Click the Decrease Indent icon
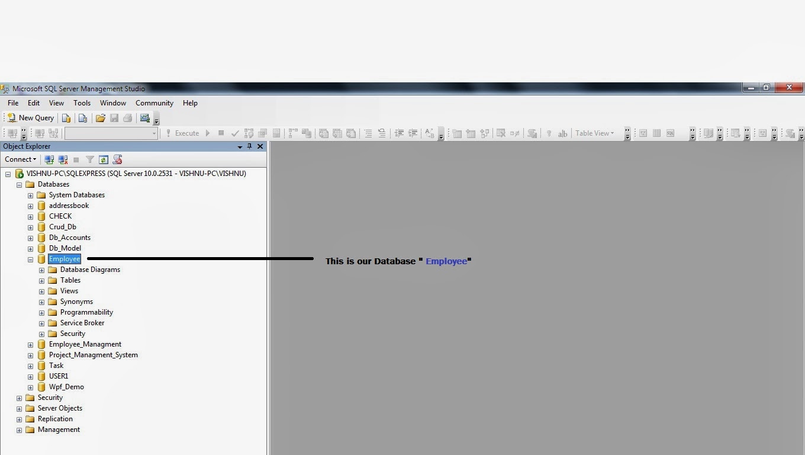Image resolution: width=805 pixels, height=455 pixels. point(399,133)
